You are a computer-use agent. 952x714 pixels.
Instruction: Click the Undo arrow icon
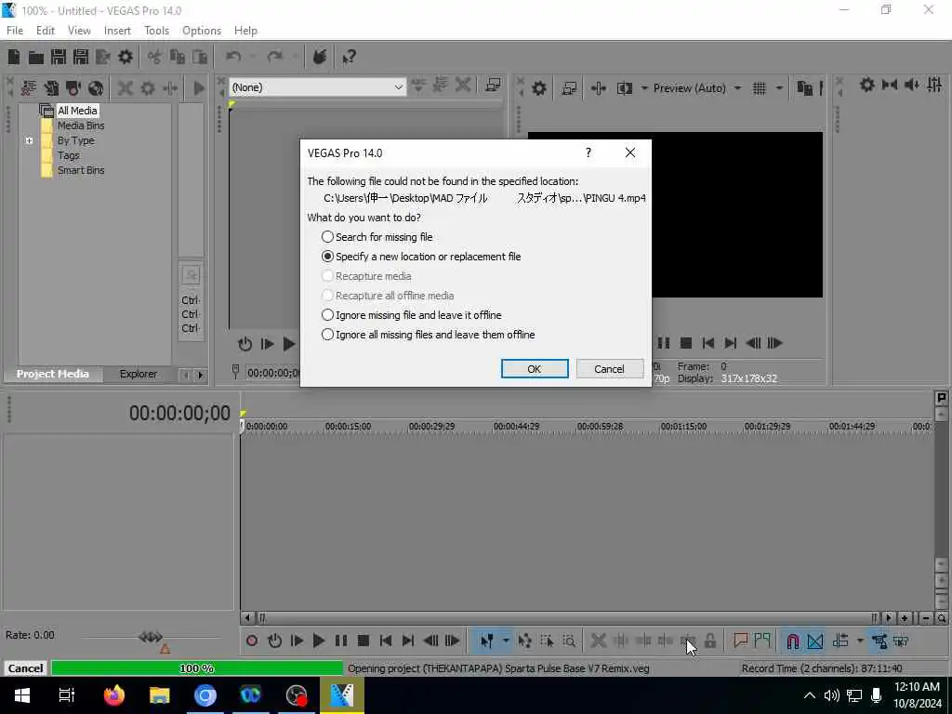233,57
